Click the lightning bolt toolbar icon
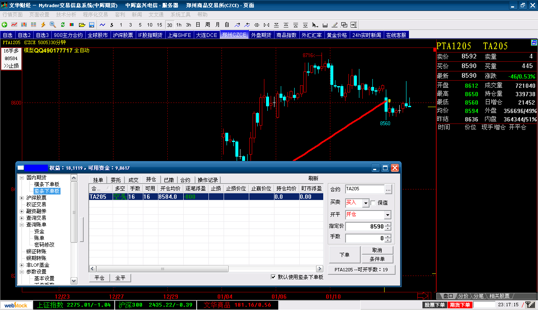The image size is (538, 310). pos(43,25)
